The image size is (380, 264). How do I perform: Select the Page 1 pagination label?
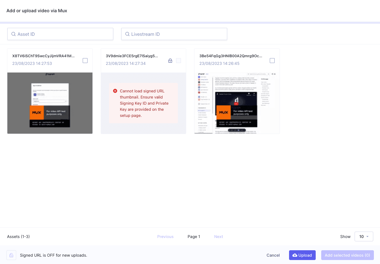(x=194, y=236)
